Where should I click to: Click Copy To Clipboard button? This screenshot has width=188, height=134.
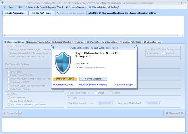(93, 79)
